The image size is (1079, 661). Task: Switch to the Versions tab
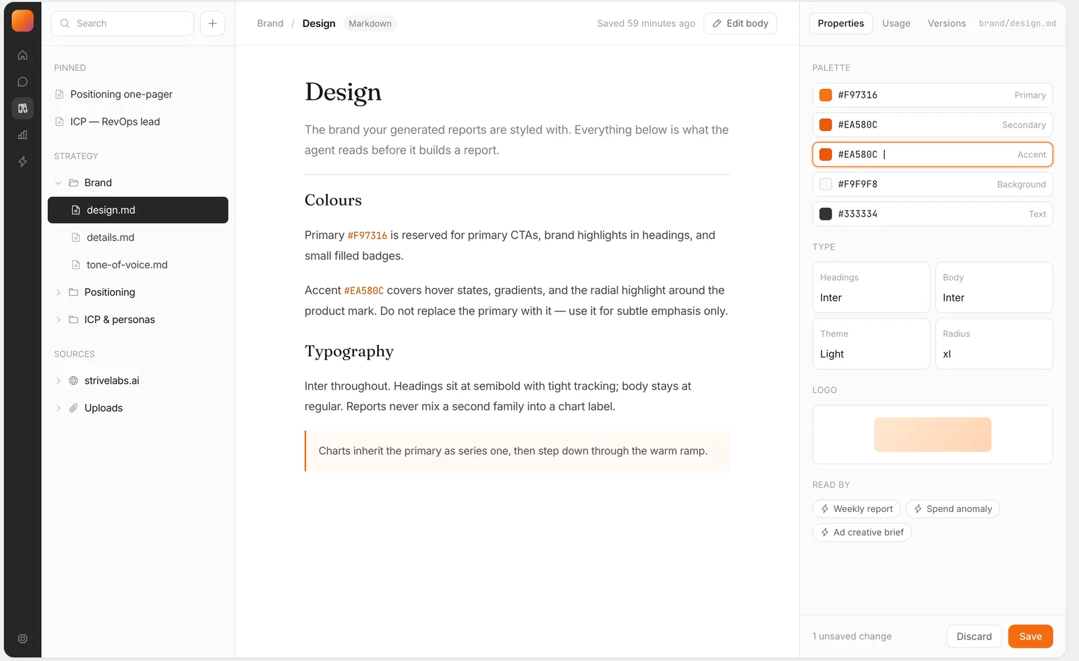point(946,24)
